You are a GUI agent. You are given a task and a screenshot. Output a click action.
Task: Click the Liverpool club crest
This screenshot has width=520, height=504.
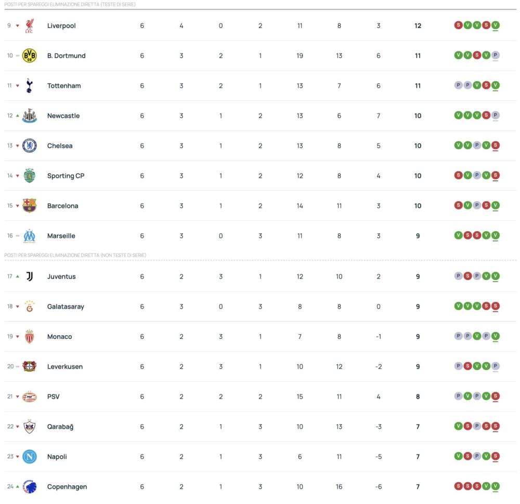point(30,25)
